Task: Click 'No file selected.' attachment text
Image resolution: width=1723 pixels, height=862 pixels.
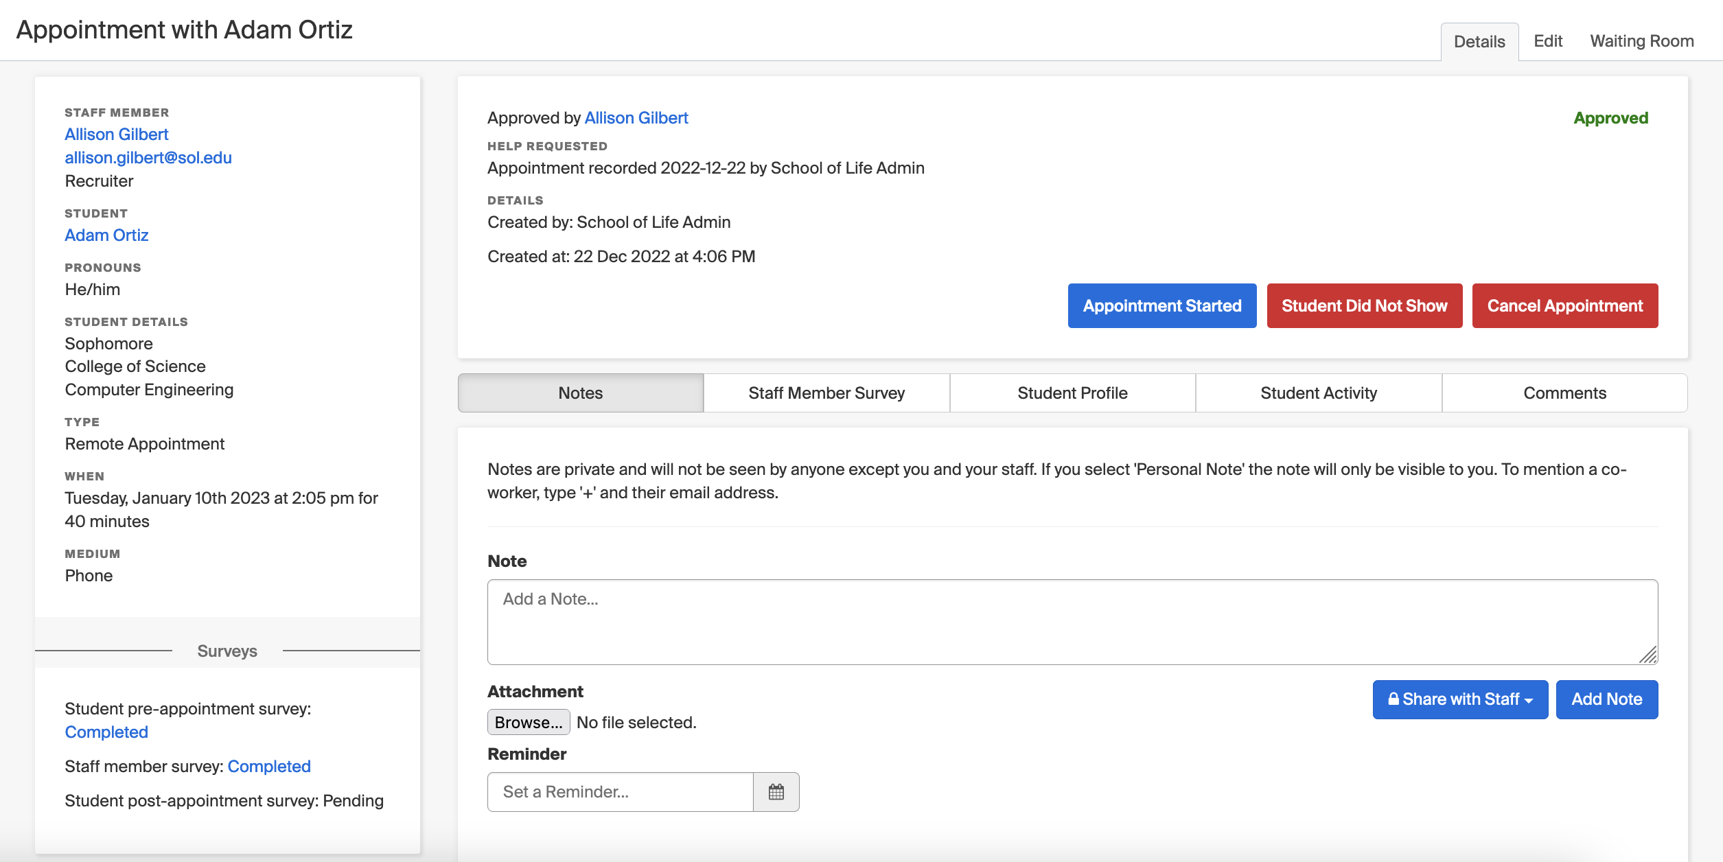Action: pos(636,722)
